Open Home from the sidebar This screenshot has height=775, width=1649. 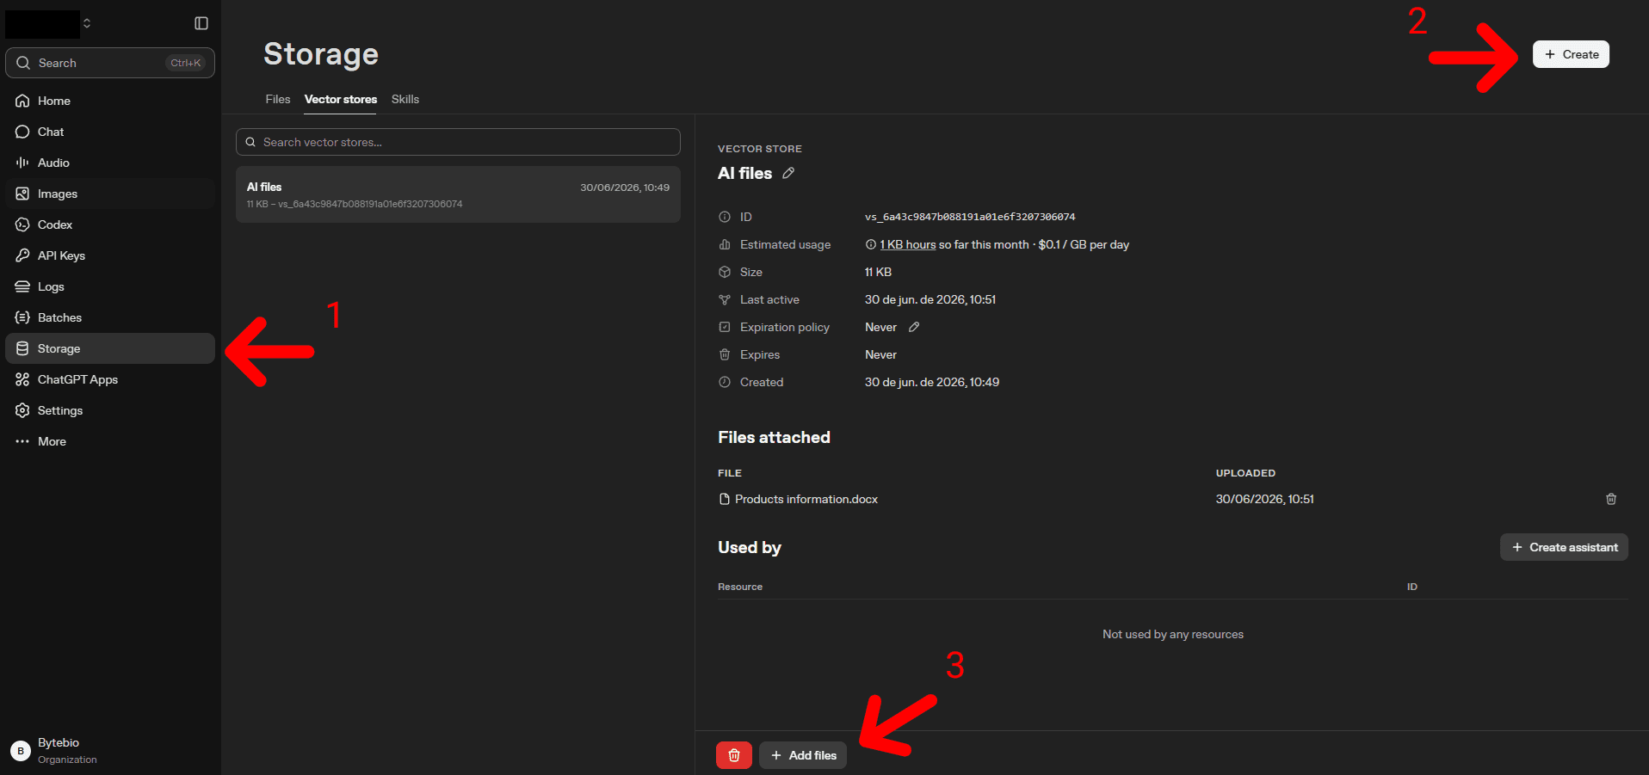[x=110, y=101]
